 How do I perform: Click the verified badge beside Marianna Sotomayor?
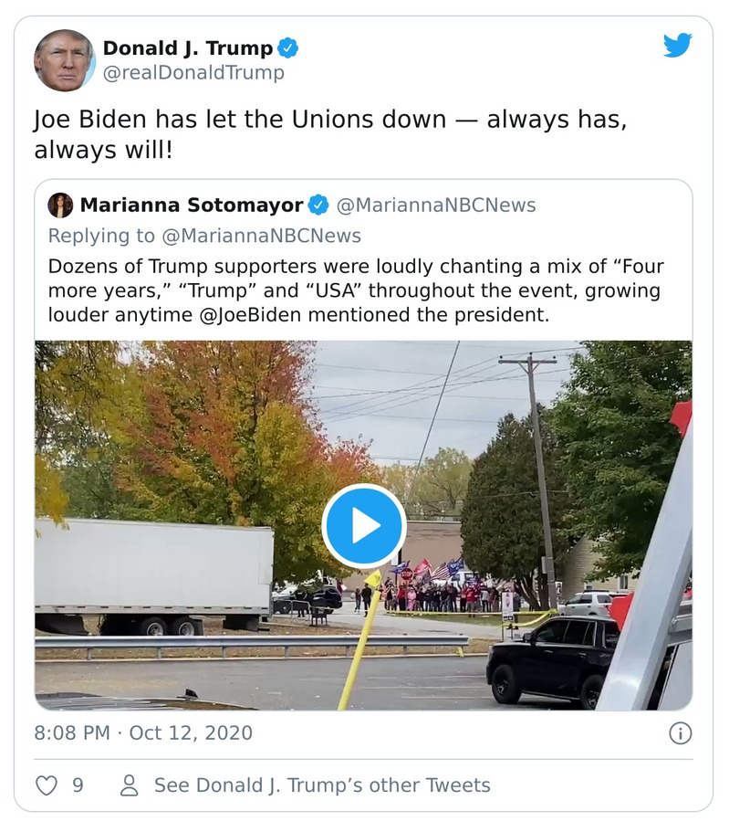click(318, 205)
